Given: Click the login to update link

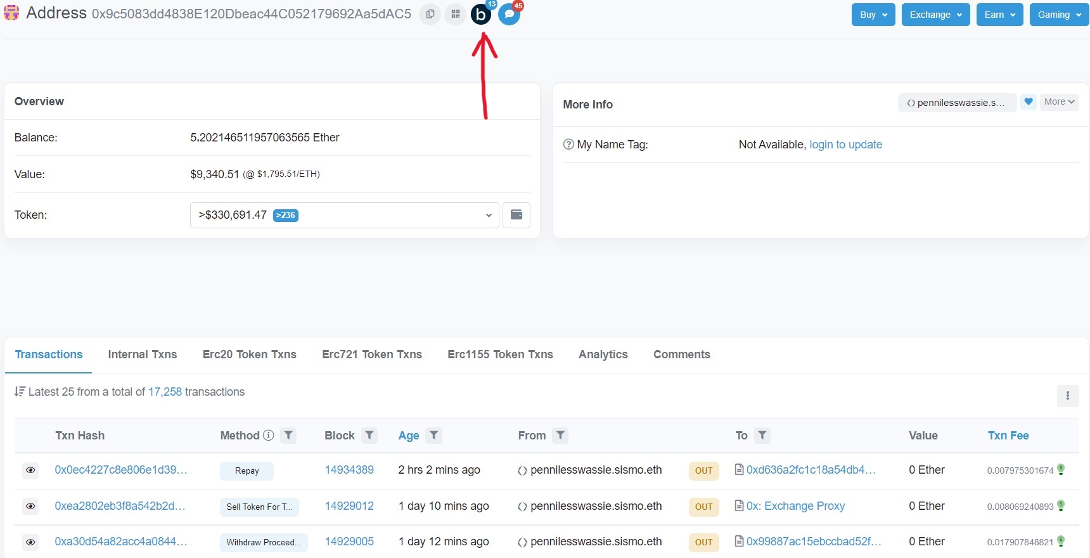Looking at the screenshot, I should click(845, 145).
